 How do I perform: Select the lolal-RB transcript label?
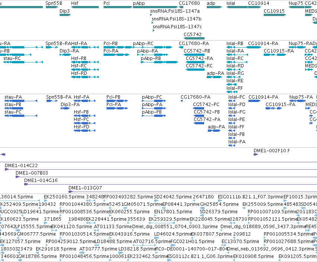(235, 44)
